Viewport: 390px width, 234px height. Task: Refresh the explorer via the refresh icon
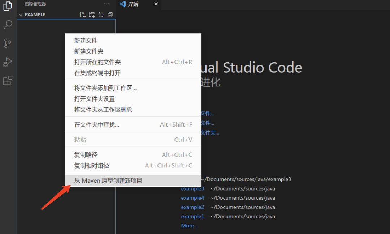(x=101, y=15)
